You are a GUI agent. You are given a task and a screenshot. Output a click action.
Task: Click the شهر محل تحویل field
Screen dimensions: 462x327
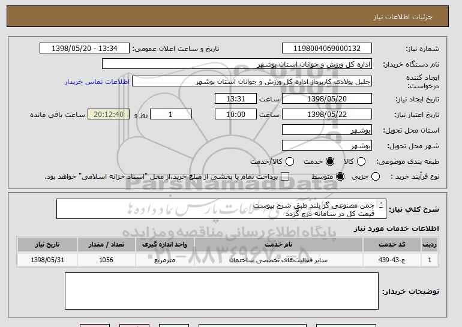pyautogui.click(x=327, y=146)
